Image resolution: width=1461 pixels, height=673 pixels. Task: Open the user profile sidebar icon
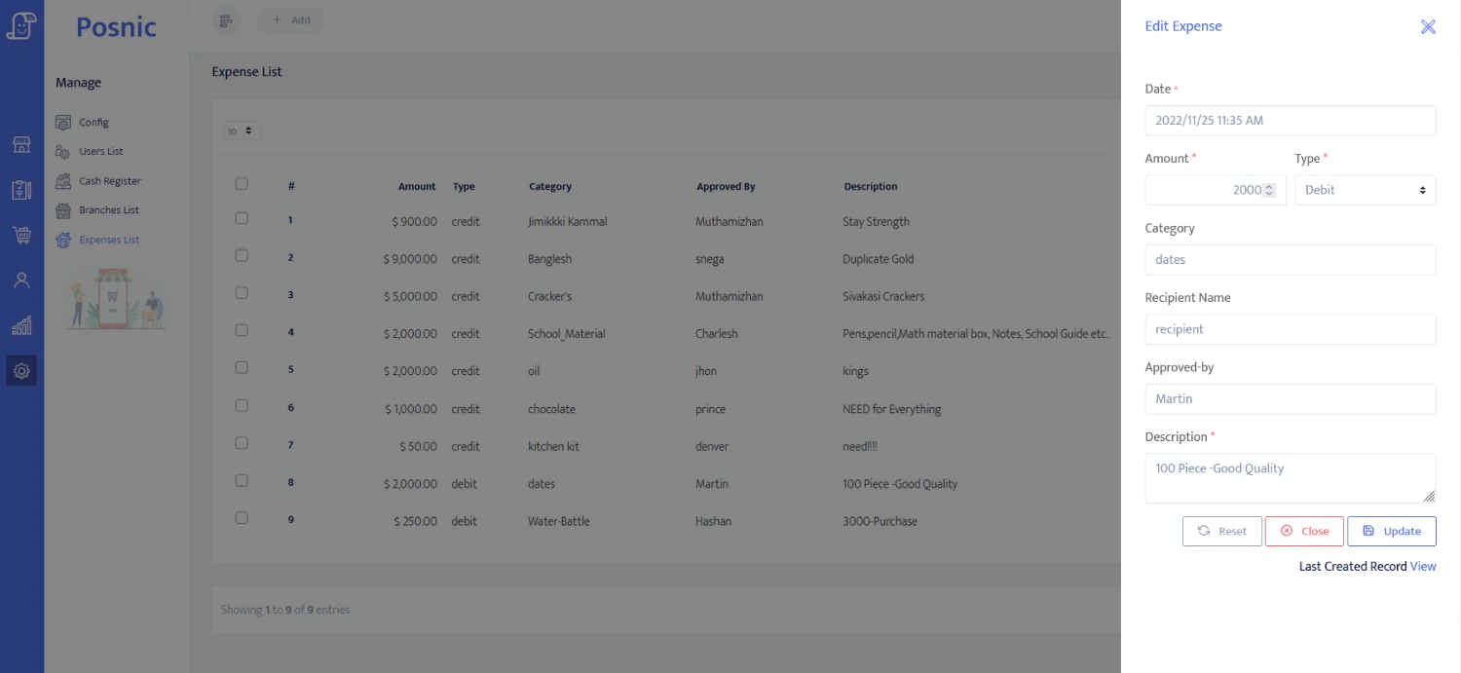point(21,280)
